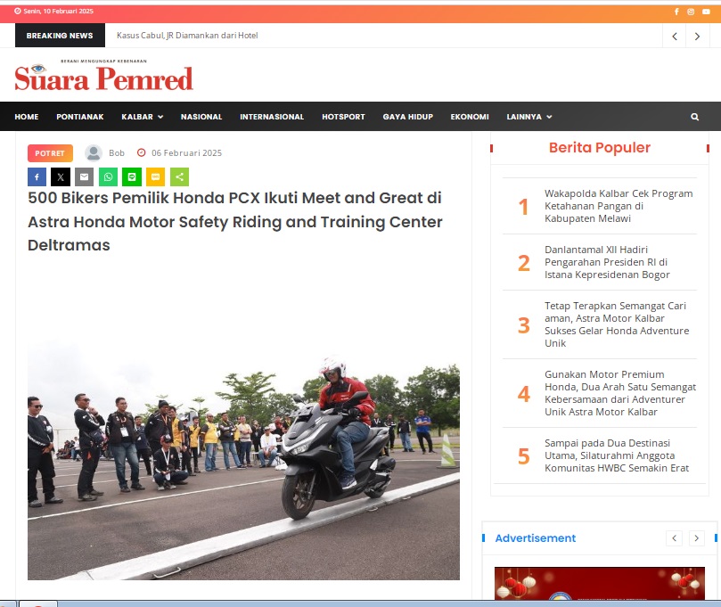Open the YouTube icon in top bar
This screenshot has width=721, height=607.
[706, 12]
